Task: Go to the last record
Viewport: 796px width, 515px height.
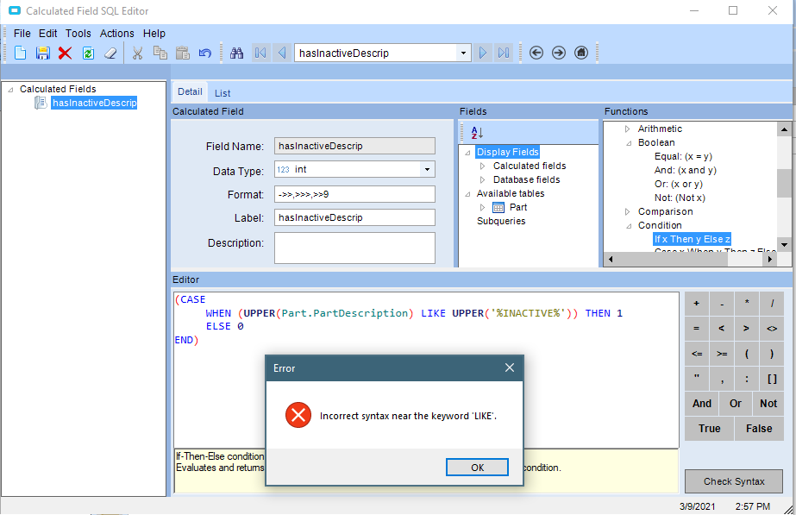Action: [504, 53]
